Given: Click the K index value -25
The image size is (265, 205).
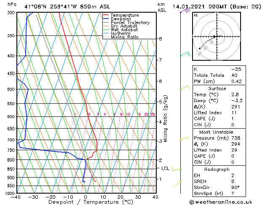Looking at the screenshot, I should pos(236,69).
